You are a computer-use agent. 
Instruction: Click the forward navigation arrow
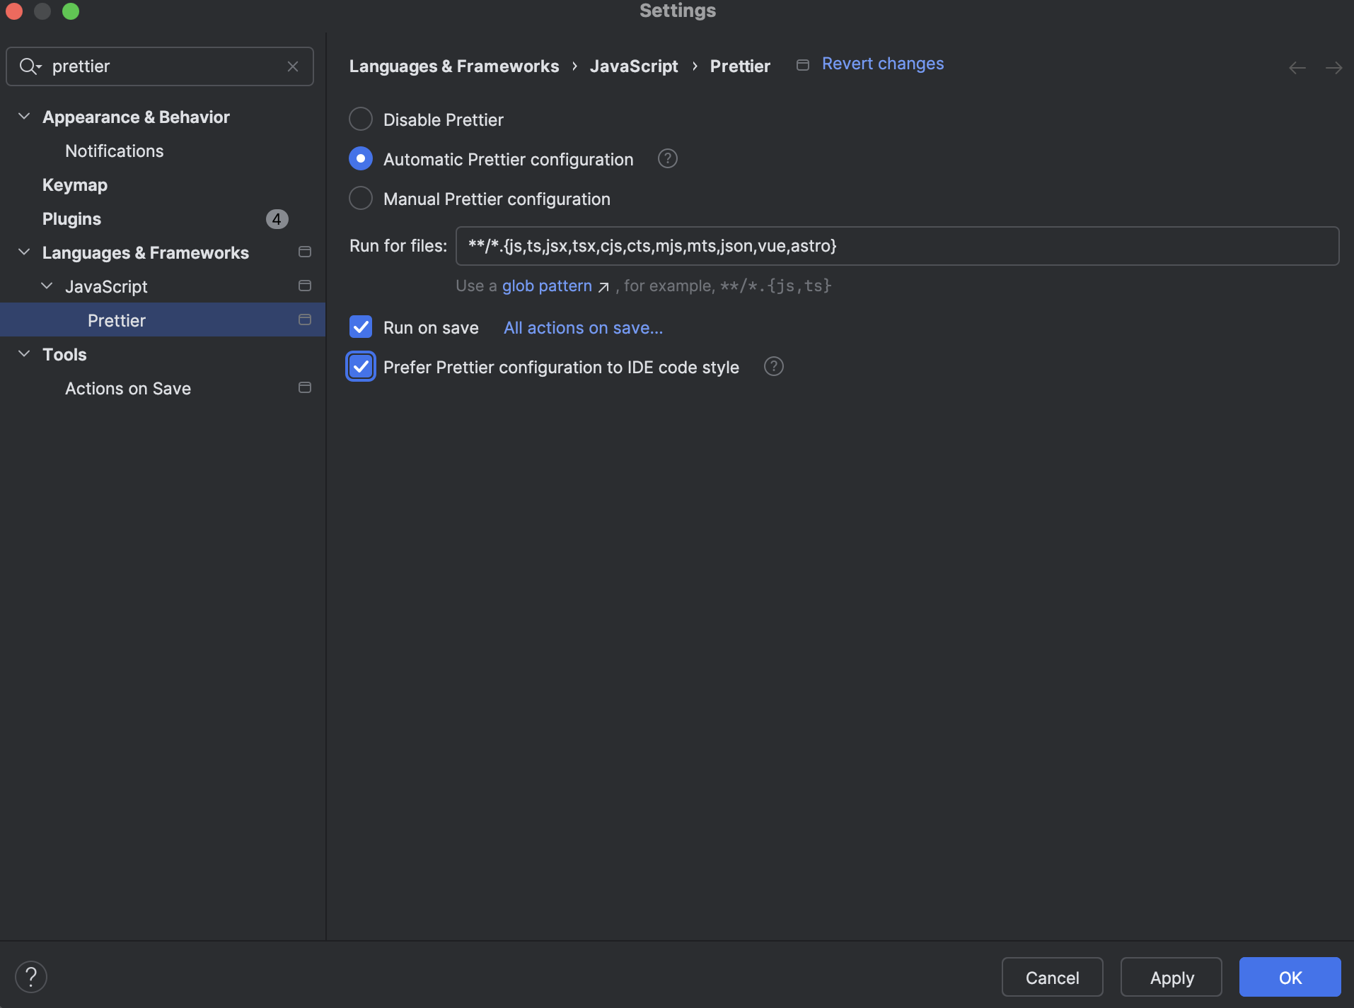[1333, 68]
